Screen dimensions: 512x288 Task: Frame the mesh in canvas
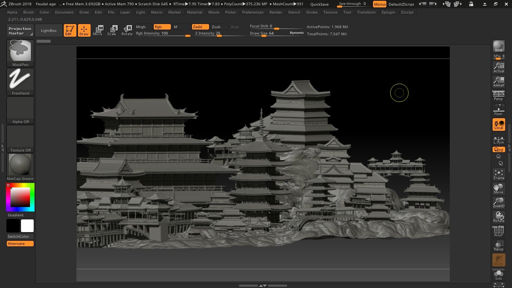[x=499, y=174]
